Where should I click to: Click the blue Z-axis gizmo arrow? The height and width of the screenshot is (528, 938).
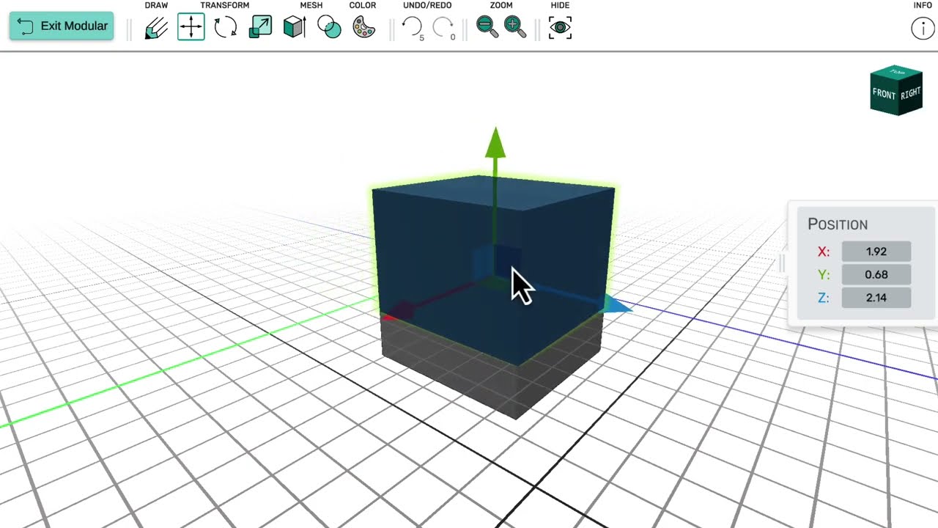[x=618, y=304]
